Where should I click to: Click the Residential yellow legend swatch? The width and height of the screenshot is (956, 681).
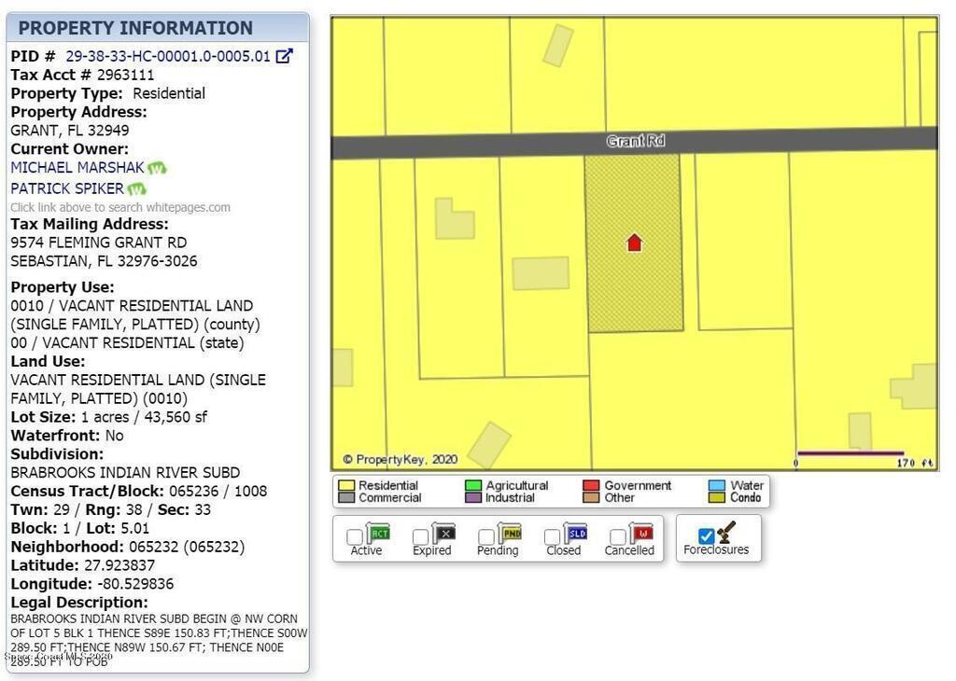click(x=346, y=486)
